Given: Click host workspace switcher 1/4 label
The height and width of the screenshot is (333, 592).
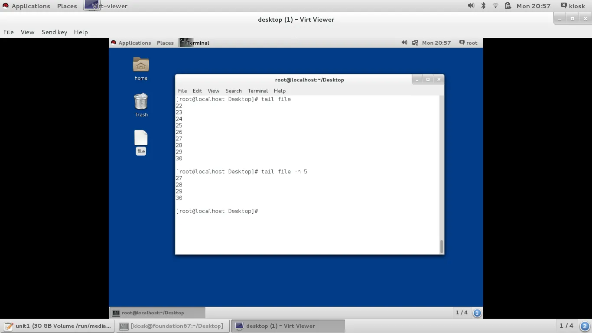Looking at the screenshot, I should pos(566,326).
